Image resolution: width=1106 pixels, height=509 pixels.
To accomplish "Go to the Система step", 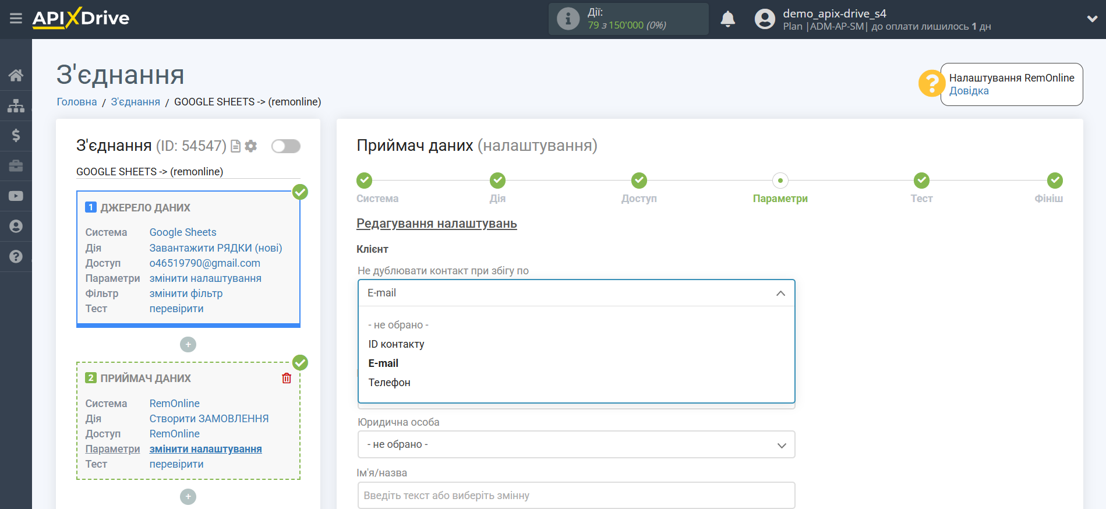I will pyautogui.click(x=365, y=181).
